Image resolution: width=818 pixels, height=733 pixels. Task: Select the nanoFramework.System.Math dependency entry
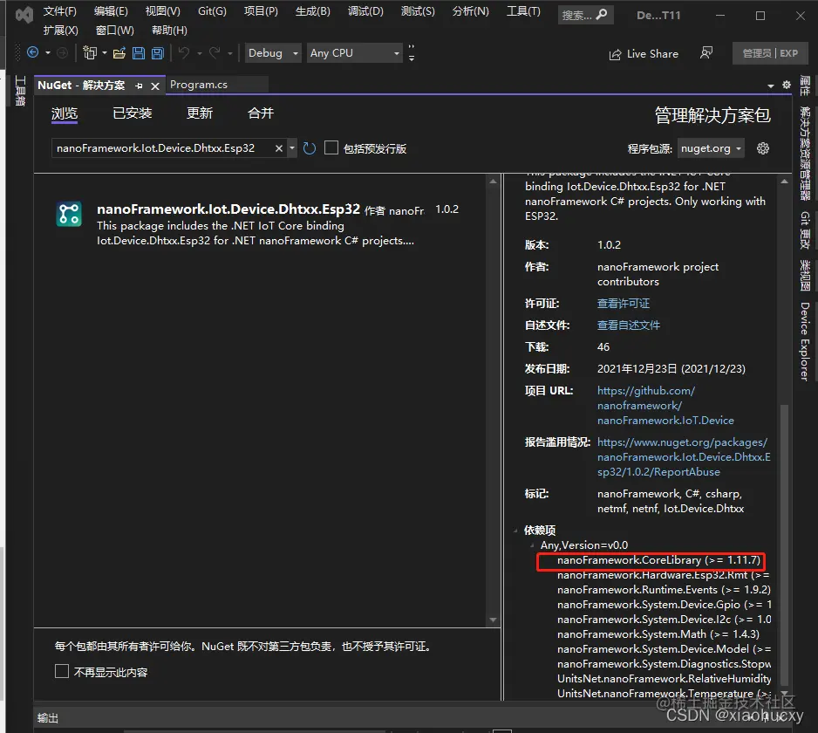(x=658, y=634)
